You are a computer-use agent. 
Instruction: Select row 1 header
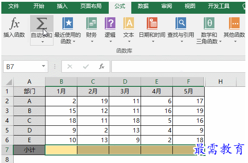pyautogui.click(x=7, y=91)
